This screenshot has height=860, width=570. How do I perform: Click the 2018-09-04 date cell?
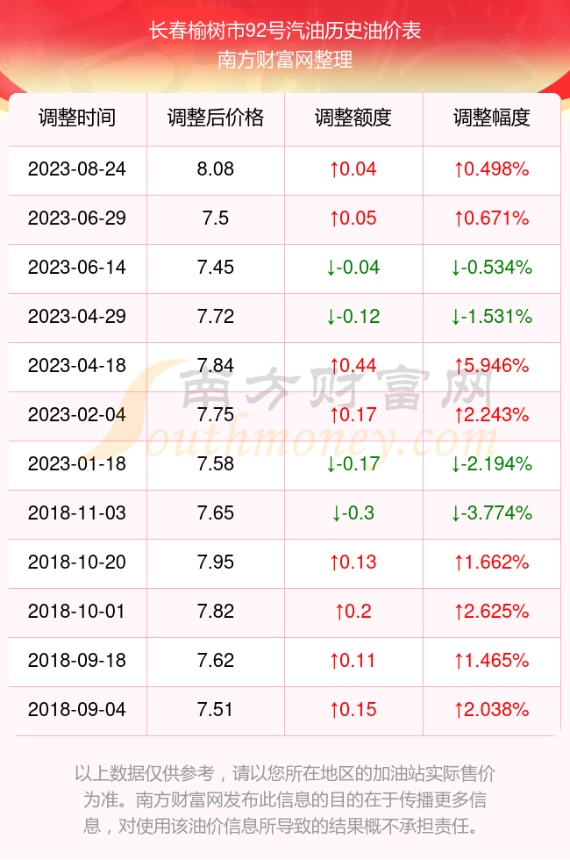click(x=77, y=710)
